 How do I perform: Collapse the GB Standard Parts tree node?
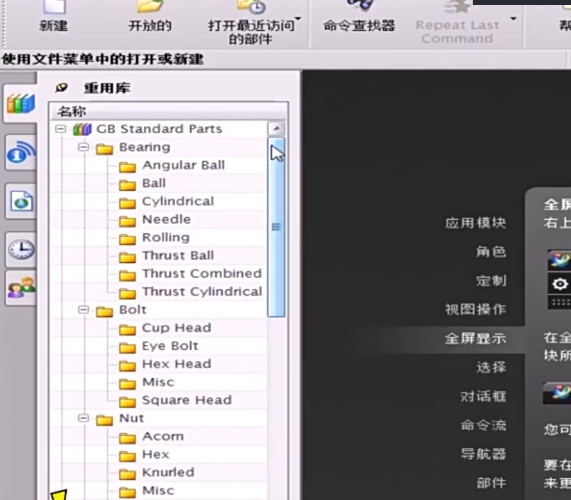click(61, 129)
